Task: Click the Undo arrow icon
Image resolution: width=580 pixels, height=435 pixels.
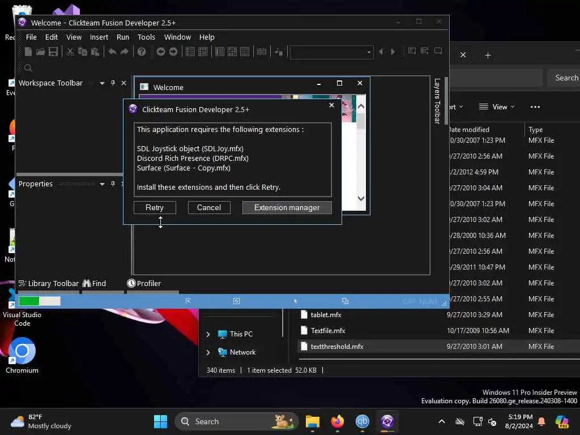Action: coord(112,52)
